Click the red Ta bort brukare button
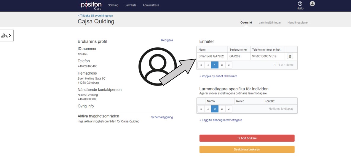This screenshot has height=159, width=351. [x=247, y=138]
